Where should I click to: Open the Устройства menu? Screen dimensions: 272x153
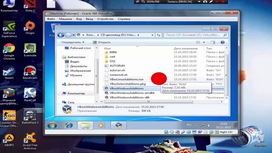pos(105,19)
